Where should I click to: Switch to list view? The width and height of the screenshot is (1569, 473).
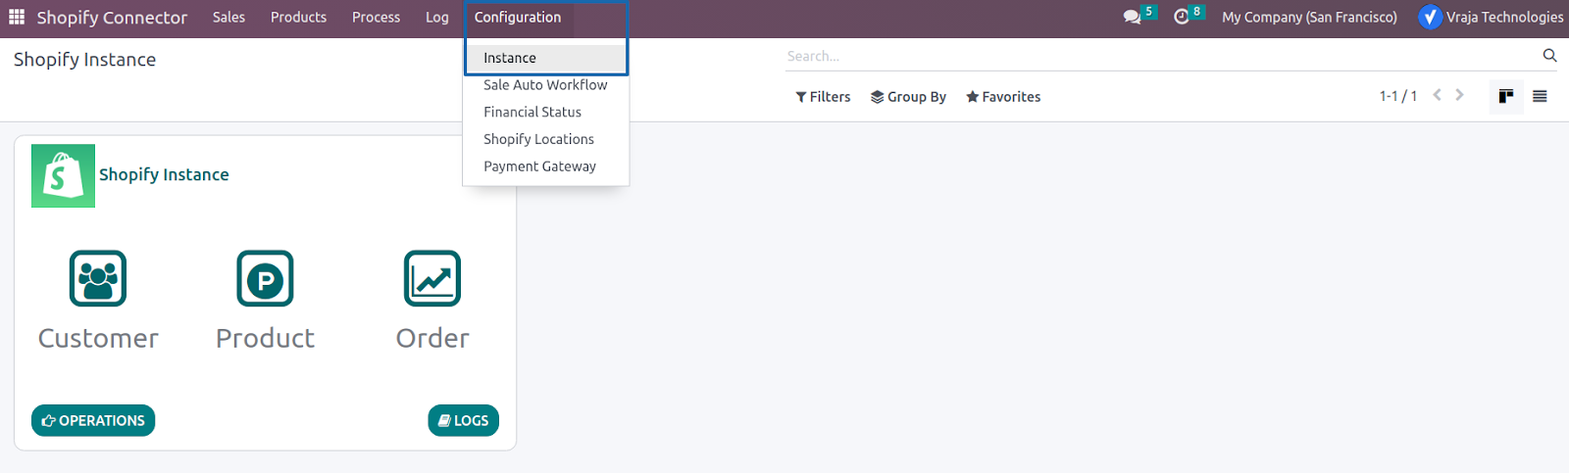point(1540,96)
